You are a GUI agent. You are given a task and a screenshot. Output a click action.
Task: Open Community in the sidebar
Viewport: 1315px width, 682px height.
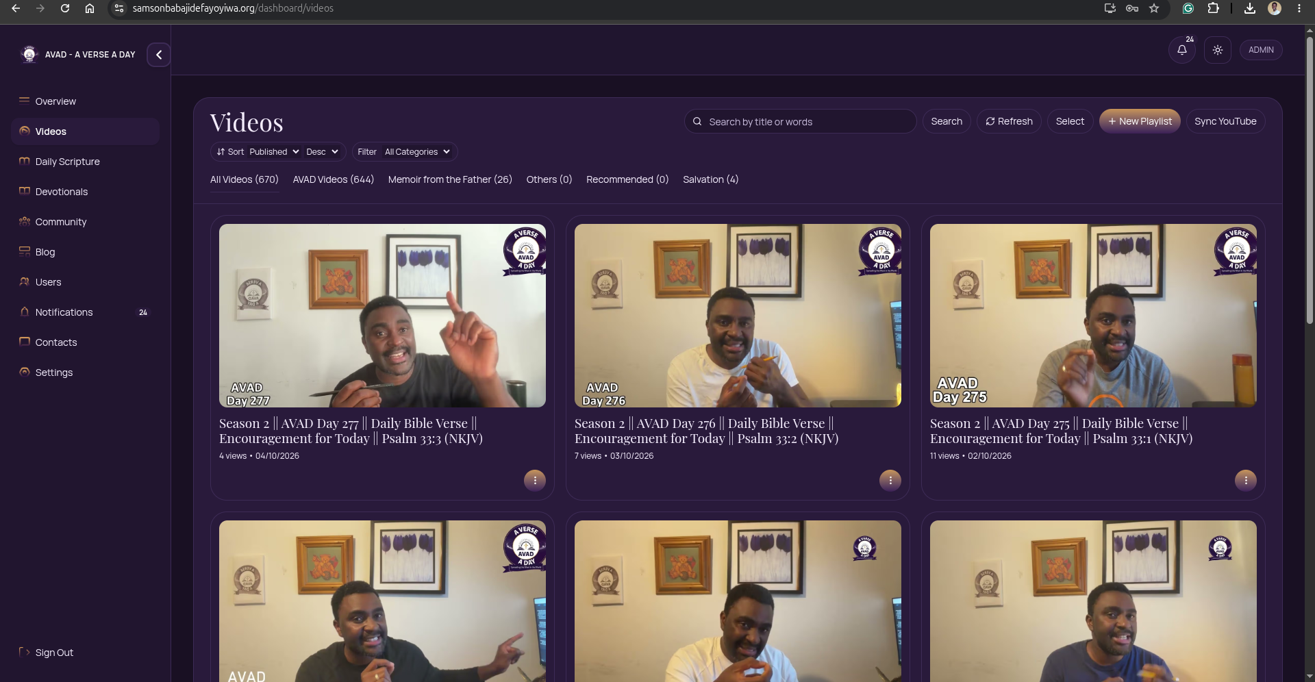pos(85,222)
